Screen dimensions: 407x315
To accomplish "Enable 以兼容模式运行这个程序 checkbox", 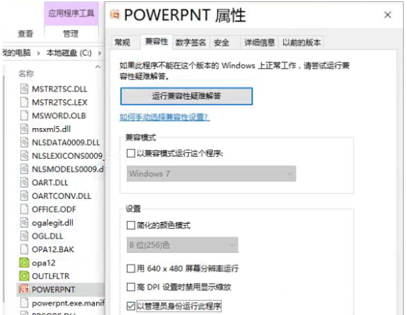I will [x=131, y=153].
